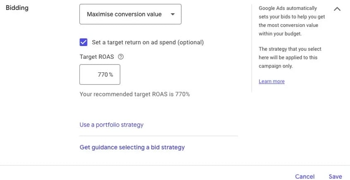Viewport: 350px width, 180px height.
Task: Click the dropdown arrow beside Maximise conversion value
Action: tap(173, 14)
